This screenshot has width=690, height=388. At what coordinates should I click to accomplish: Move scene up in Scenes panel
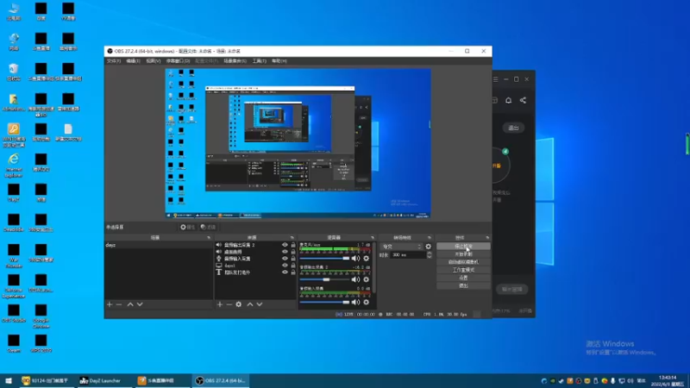(130, 304)
